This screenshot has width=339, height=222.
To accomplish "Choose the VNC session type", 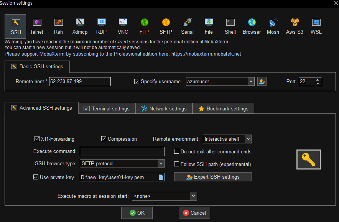I will [123, 26].
